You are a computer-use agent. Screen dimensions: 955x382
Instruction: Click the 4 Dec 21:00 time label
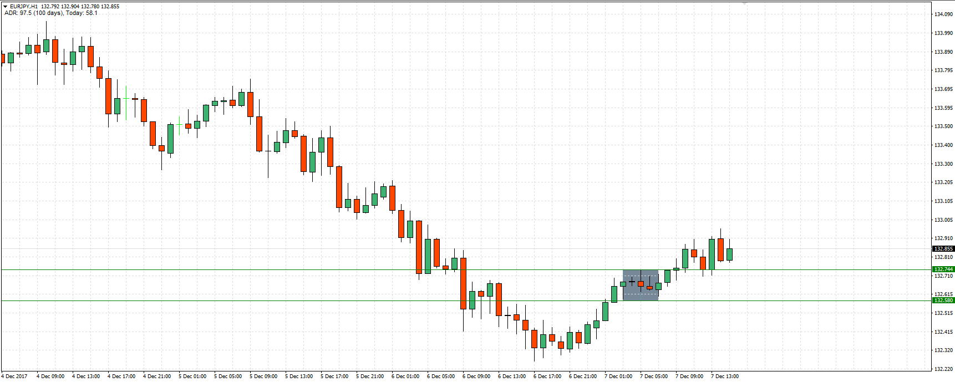(x=157, y=376)
